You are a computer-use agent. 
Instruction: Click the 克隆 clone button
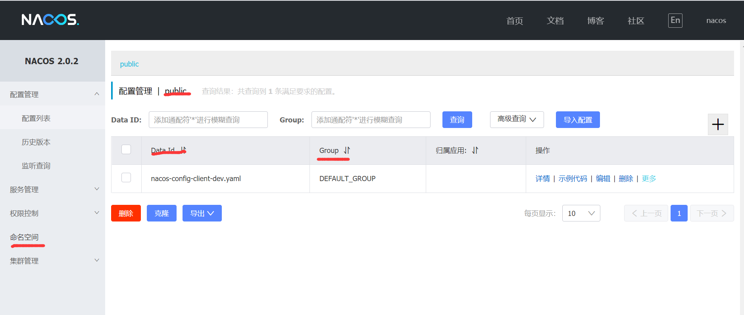coord(161,213)
